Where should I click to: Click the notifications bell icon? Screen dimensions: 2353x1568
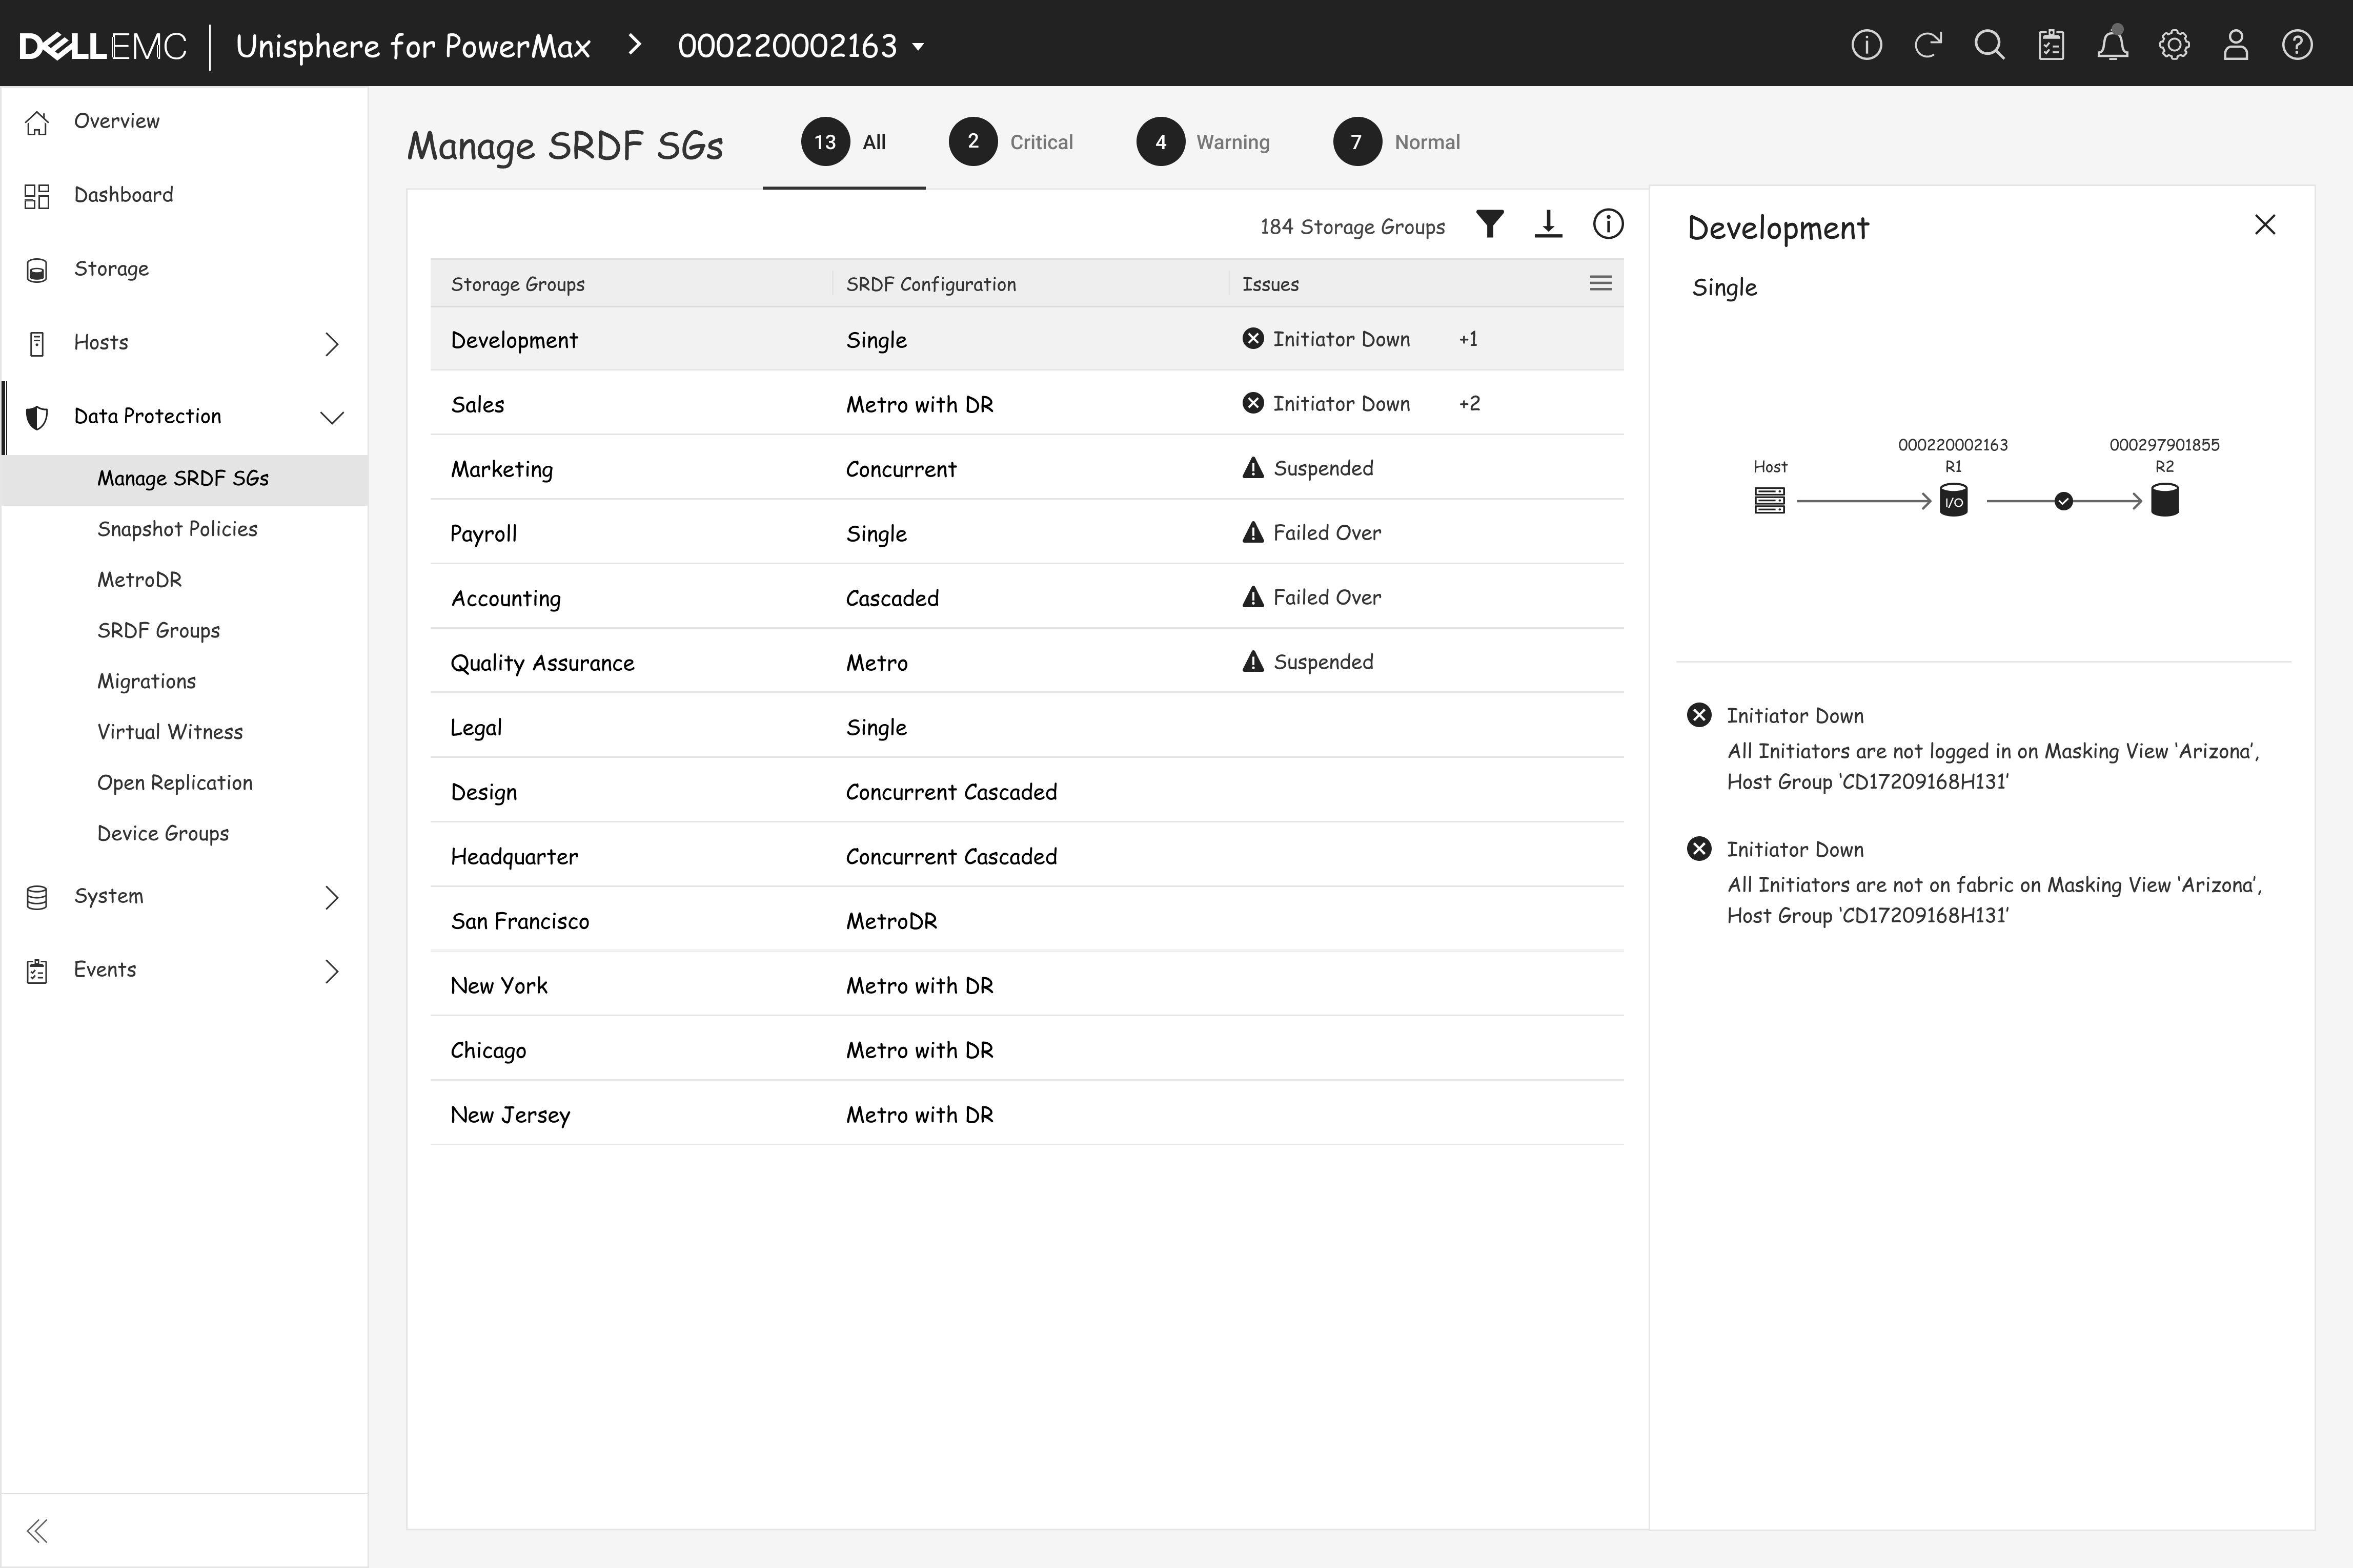(x=2112, y=45)
